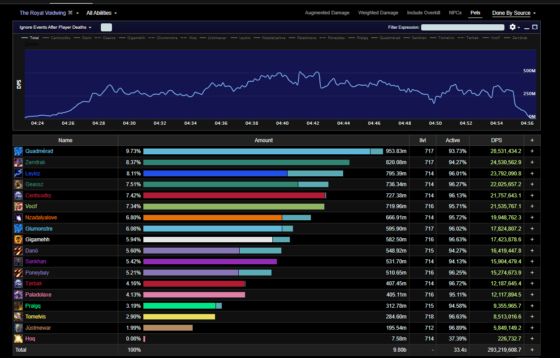560x358 pixels.
Task: Click Leykiz's class icon
Action: [18, 173]
